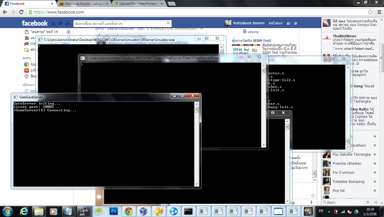
Task: Open VirtualBox from the taskbar
Action: click(143, 211)
